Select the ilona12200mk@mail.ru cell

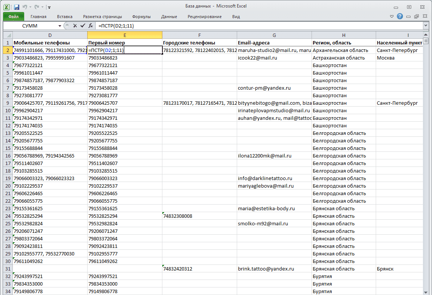274,156
